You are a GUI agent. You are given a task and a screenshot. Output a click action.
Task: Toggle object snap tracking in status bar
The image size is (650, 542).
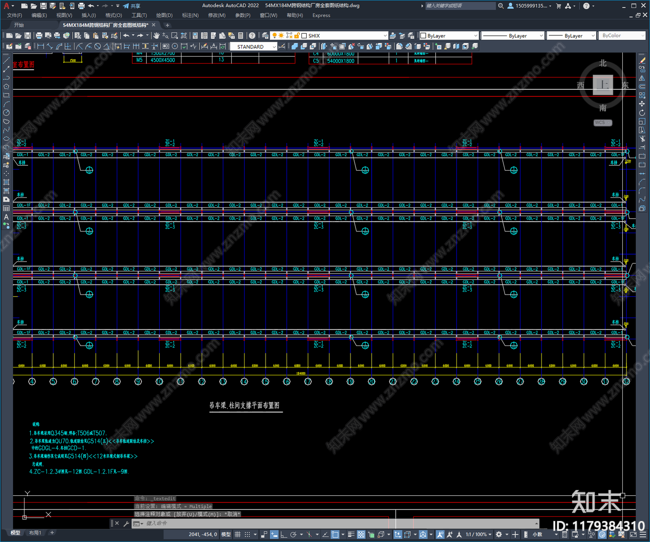click(x=325, y=534)
